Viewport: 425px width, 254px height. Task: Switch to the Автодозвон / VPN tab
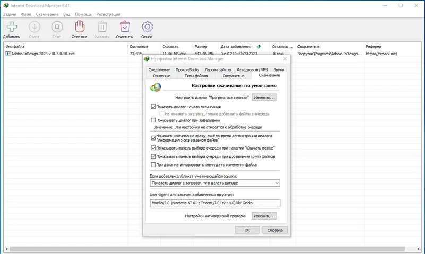(x=252, y=70)
